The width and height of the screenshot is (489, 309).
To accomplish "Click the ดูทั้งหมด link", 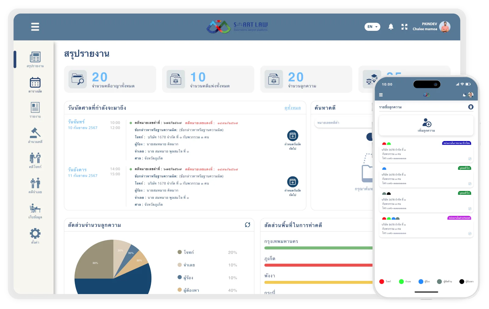I will point(292,108).
